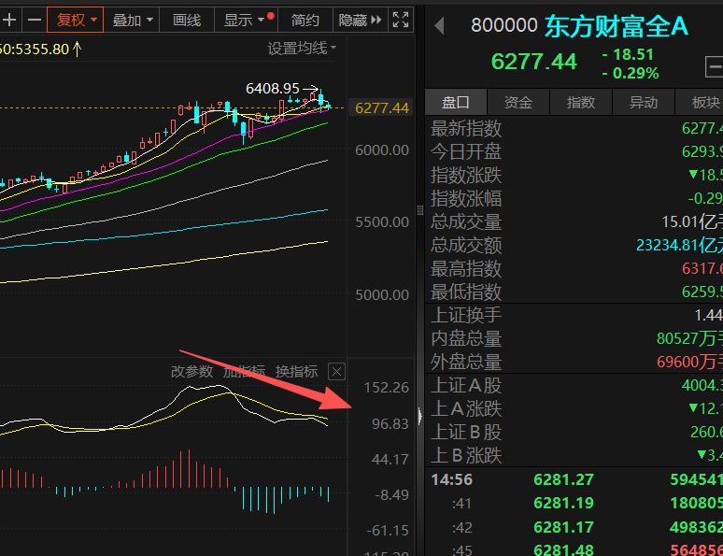This screenshot has width=723, height=556.
Task: Click the 指数涨跌 row label
Action: pyautogui.click(x=466, y=176)
